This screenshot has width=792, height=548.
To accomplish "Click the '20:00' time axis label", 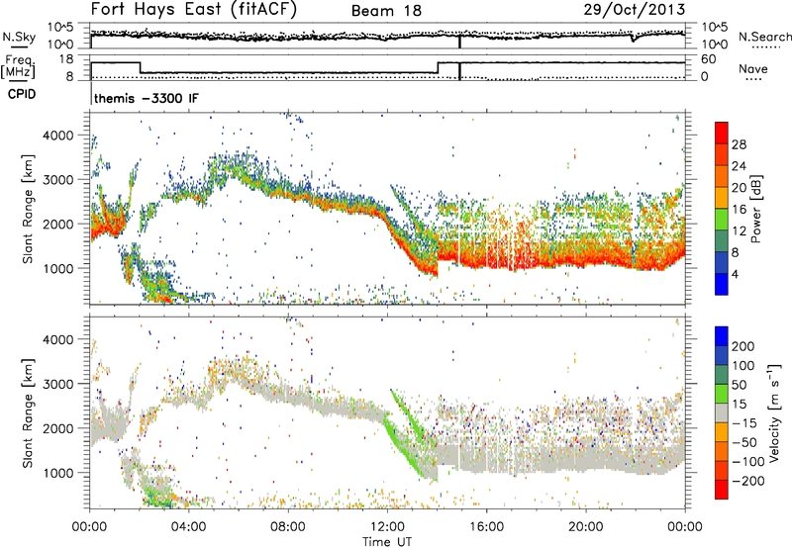I will [x=585, y=527].
